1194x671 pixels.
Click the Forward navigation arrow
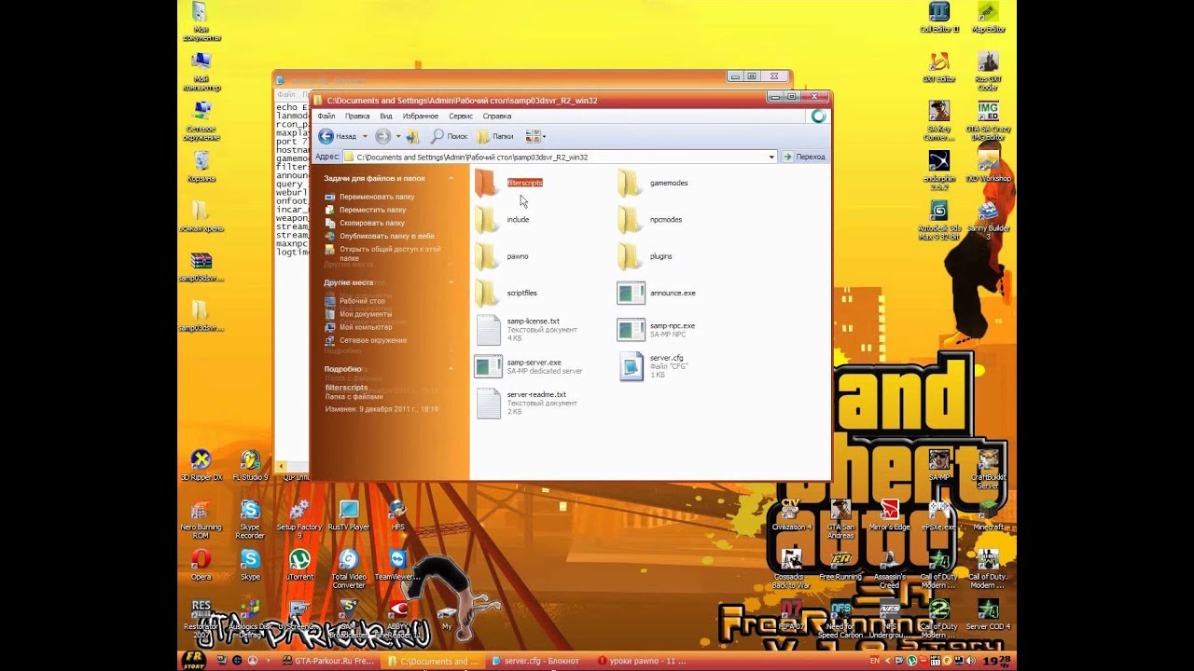click(x=382, y=136)
